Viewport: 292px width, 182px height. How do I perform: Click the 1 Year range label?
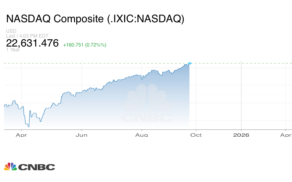click(x=13, y=50)
